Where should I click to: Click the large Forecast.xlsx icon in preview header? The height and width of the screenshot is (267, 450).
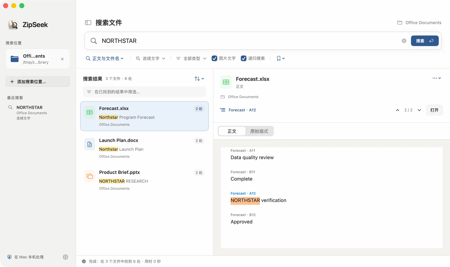(x=226, y=82)
